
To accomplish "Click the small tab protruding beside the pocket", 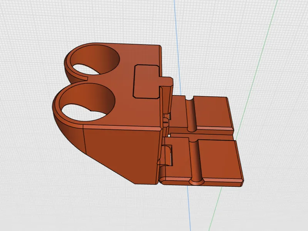I will (x=166, y=81).
